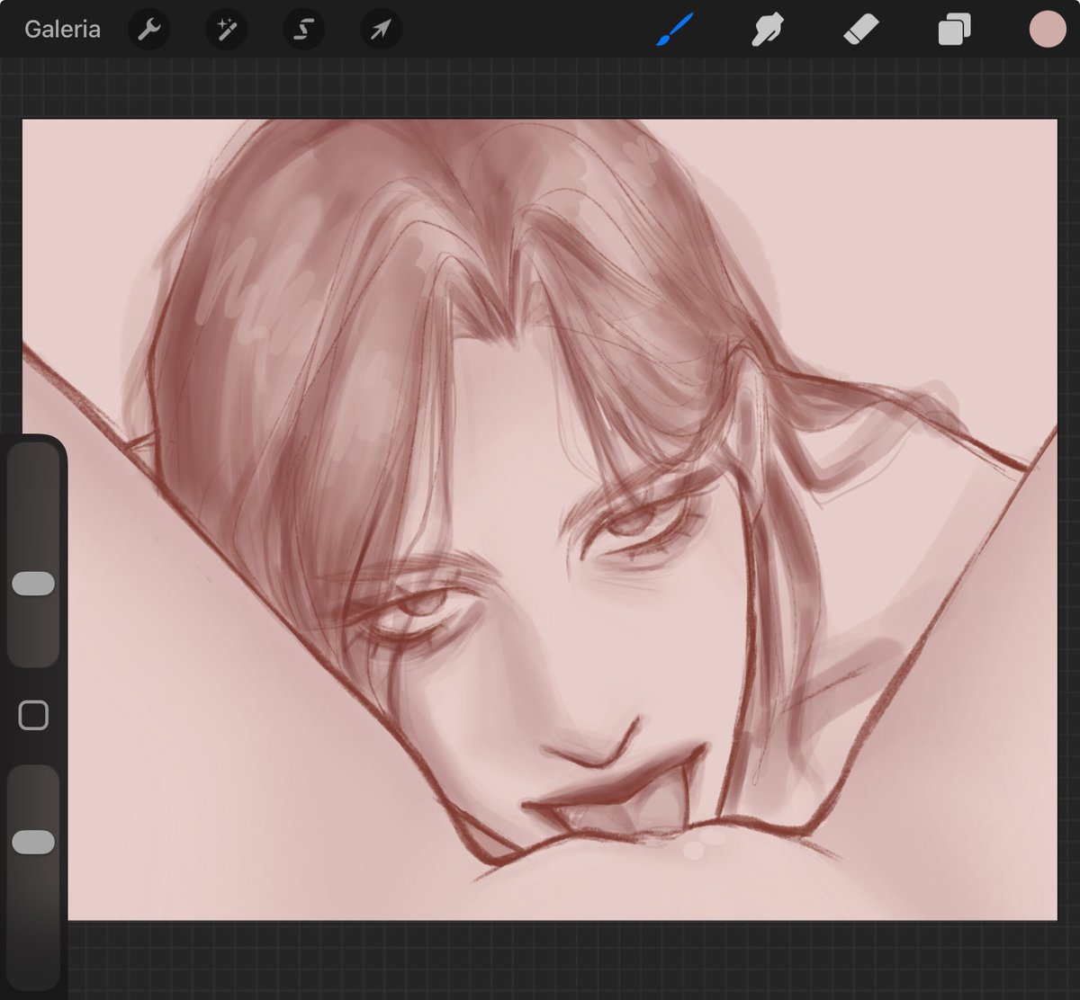Open the Adjustments magic wand menu
Image resolution: width=1080 pixels, height=1000 pixels.
(226, 30)
